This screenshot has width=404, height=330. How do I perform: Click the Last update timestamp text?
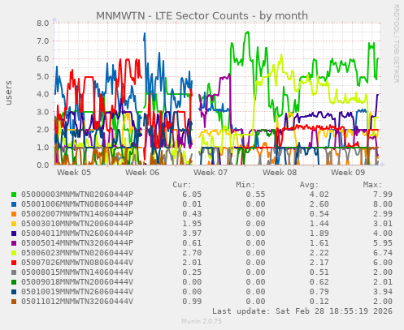[x=302, y=311]
